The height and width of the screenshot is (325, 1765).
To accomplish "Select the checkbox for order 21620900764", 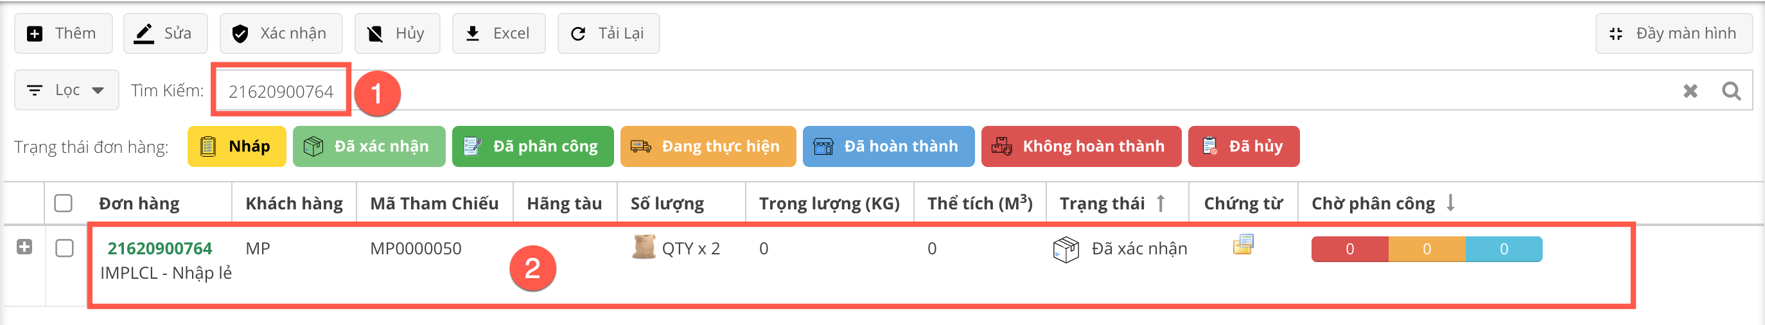I will coord(64,248).
